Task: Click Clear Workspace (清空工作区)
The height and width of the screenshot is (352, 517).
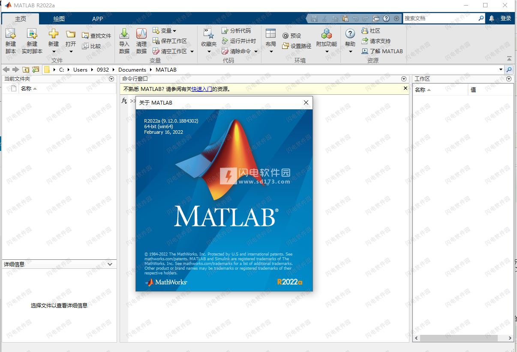Action: [x=170, y=51]
